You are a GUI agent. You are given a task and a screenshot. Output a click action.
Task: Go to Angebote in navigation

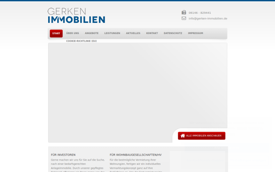[92, 33]
